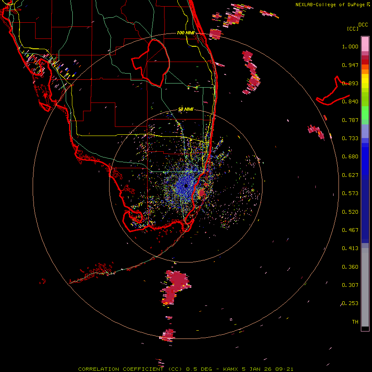The height and width of the screenshot is (372, 372).
Task: Select the 1.000 color scale value
Action: 350,46
